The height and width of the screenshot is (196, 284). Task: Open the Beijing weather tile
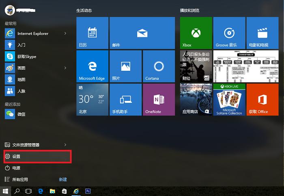pyautogui.click(x=93, y=100)
